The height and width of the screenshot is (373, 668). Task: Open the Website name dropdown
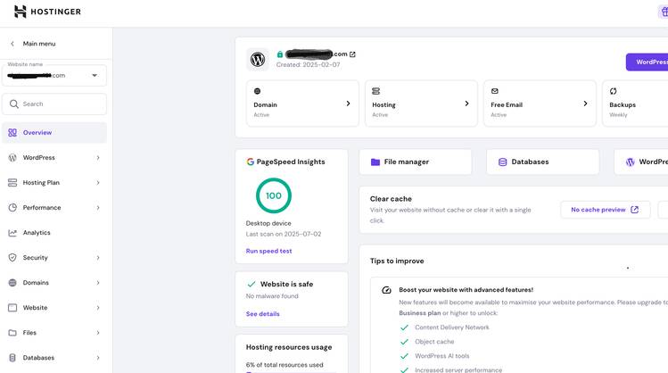(54, 76)
